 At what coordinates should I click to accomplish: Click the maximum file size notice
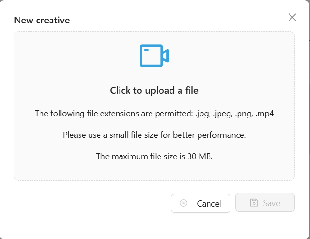click(x=154, y=156)
